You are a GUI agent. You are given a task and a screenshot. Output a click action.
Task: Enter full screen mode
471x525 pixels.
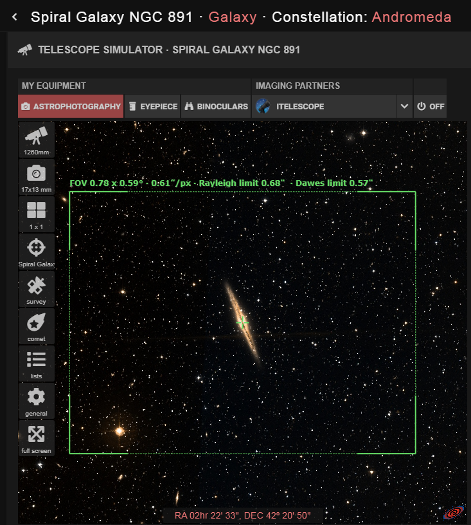(x=36, y=438)
